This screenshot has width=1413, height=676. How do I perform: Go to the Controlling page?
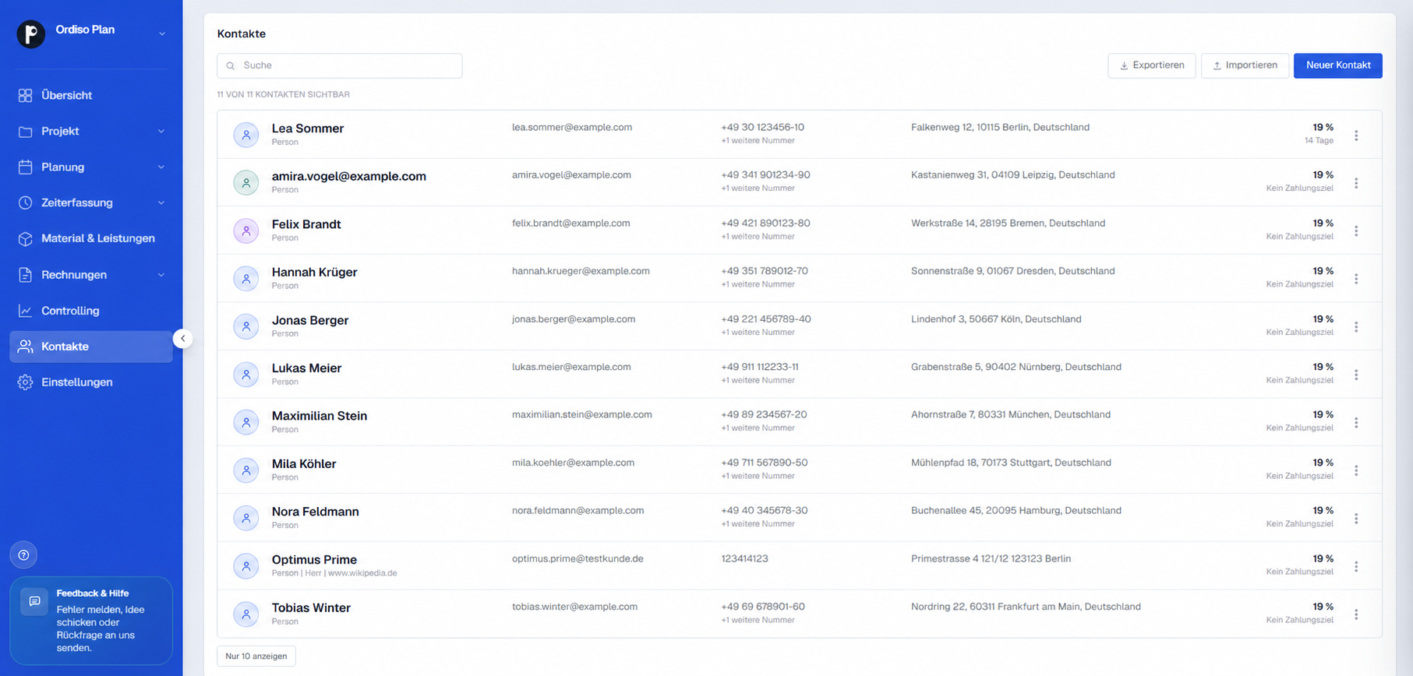click(91, 311)
